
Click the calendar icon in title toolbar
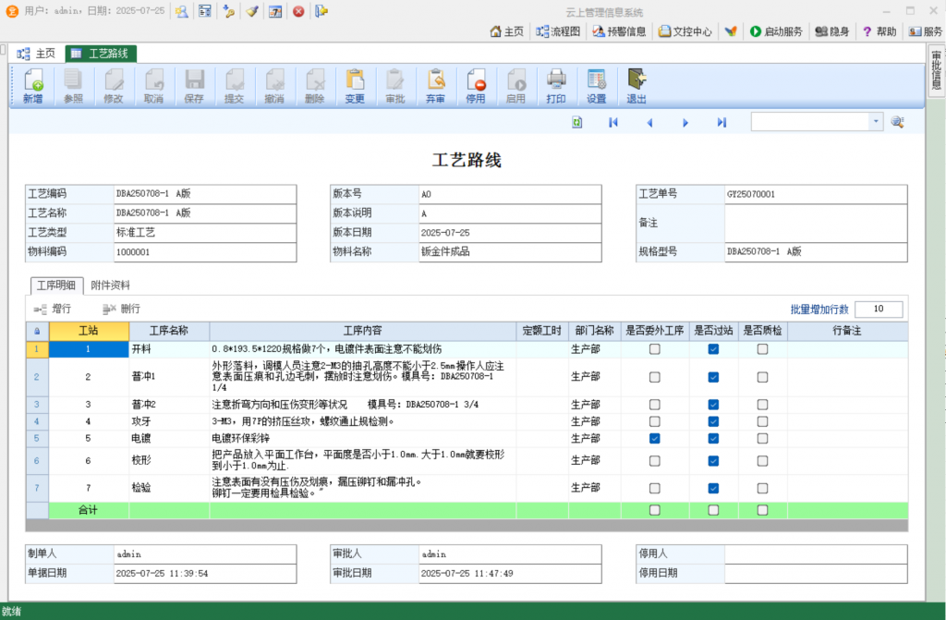click(275, 11)
